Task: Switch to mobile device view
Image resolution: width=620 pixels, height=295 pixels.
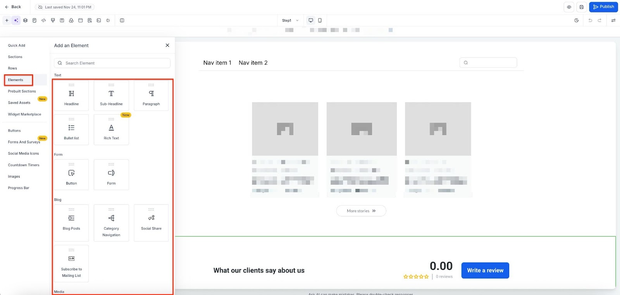Action: tap(320, 21)
